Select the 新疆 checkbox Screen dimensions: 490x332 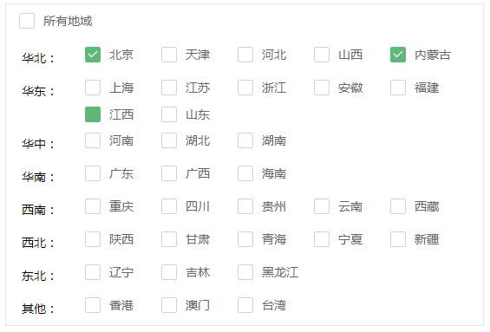398,239
